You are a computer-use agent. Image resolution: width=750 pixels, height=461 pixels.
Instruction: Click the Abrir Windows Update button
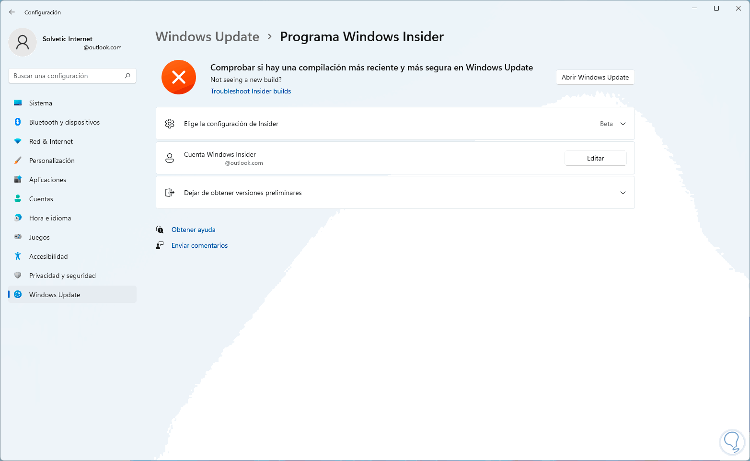coord(595,77)
